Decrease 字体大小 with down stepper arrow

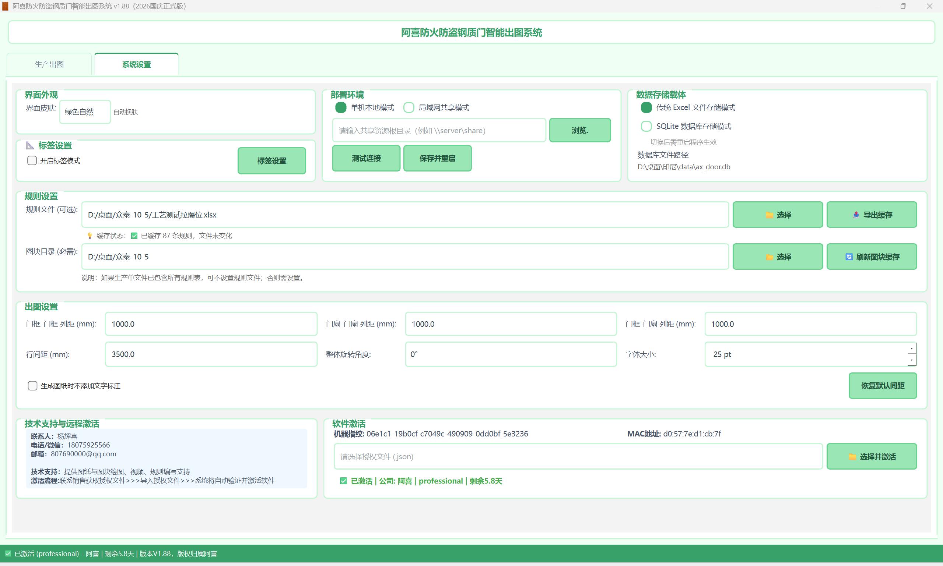pos(912,360)
